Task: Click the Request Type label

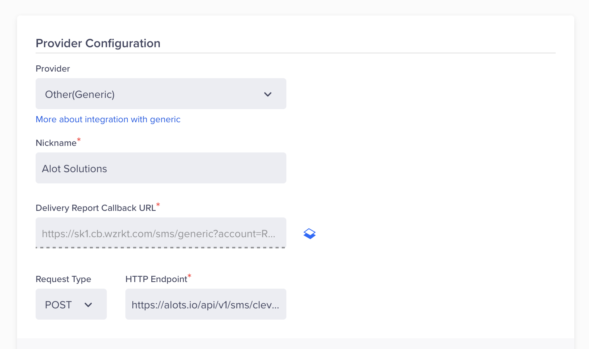Action: [63, 279]
